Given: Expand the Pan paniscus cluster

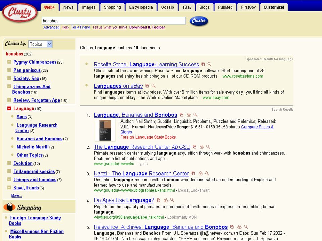Looking at the screenshot, I should pos(9,70).
